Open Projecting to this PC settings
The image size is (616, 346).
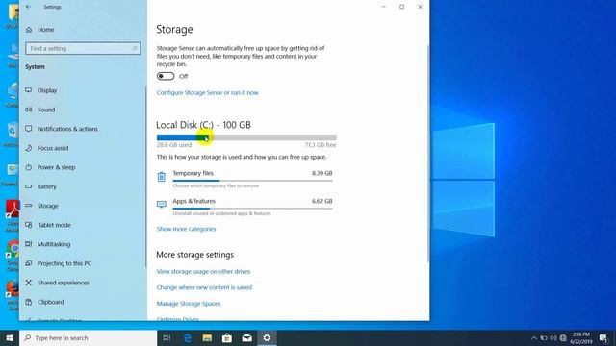[64, 263]
